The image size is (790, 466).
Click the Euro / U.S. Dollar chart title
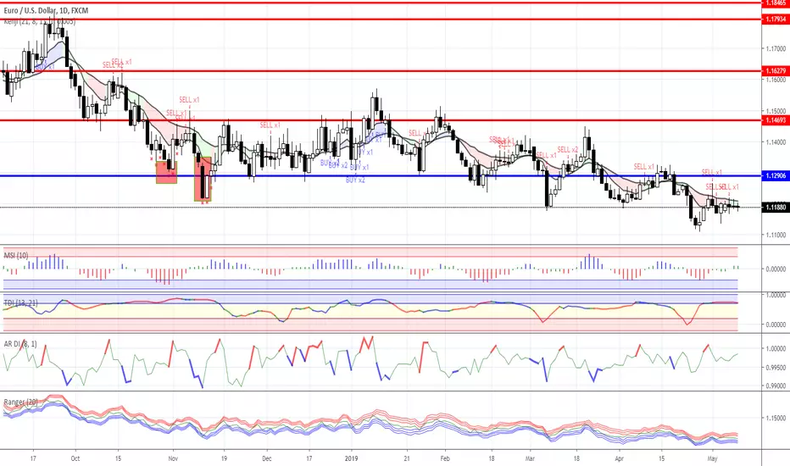tap(46, 10)
